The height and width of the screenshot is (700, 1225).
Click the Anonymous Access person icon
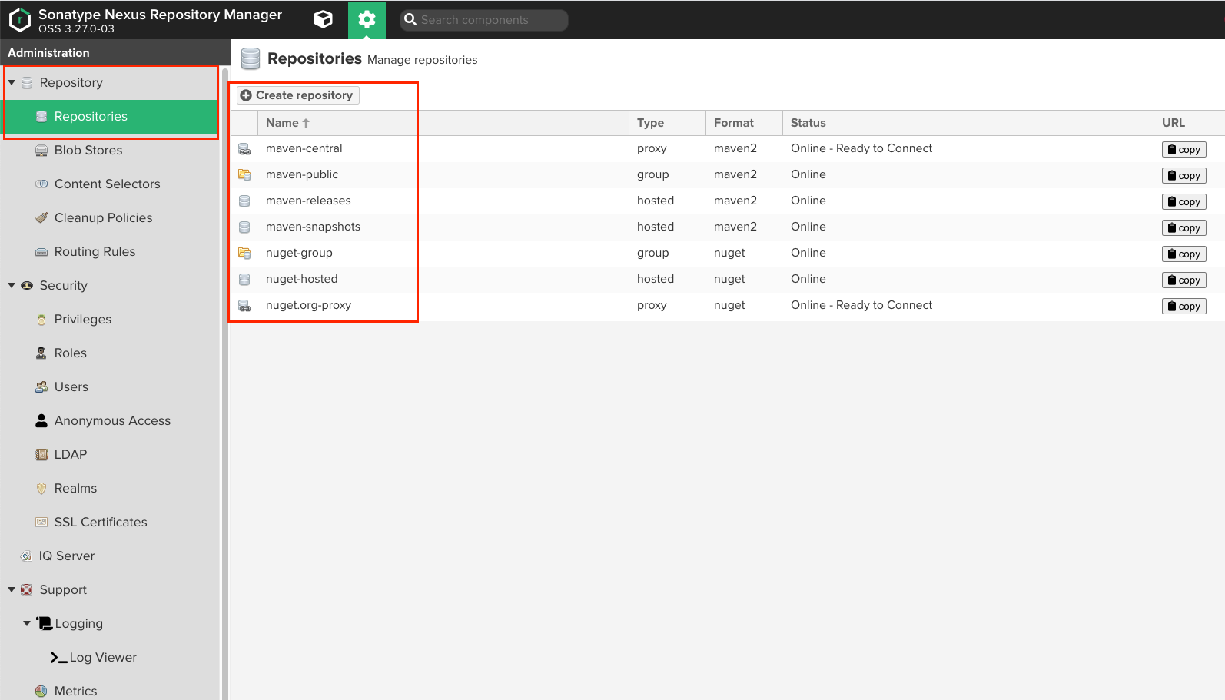[41, 421]
